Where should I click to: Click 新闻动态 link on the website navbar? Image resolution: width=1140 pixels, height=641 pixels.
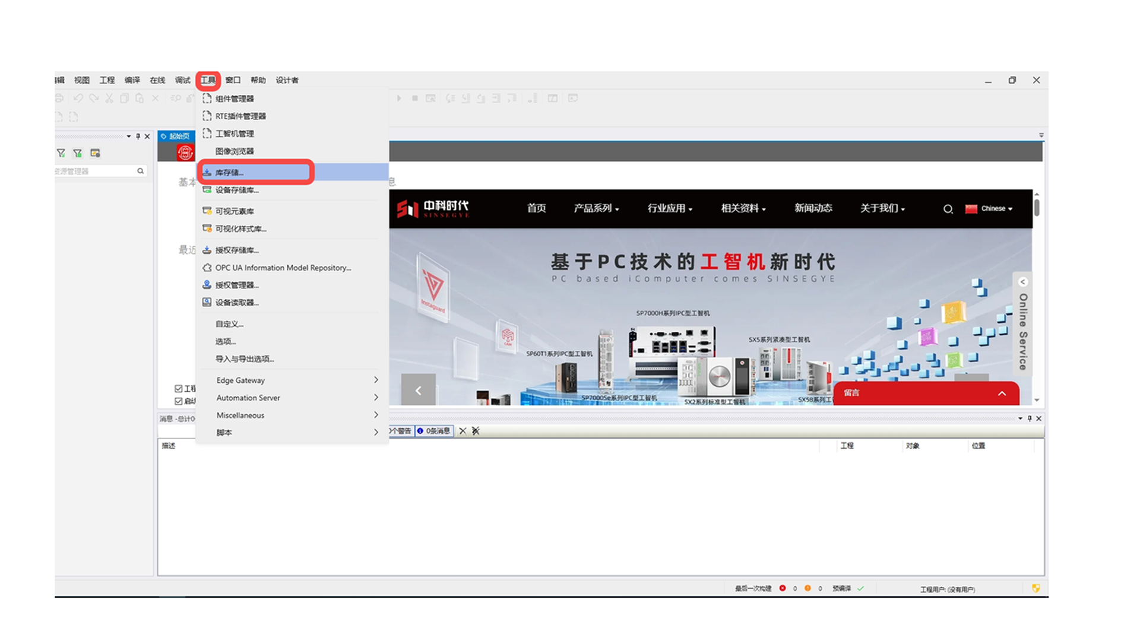click(x=813, y=208)
